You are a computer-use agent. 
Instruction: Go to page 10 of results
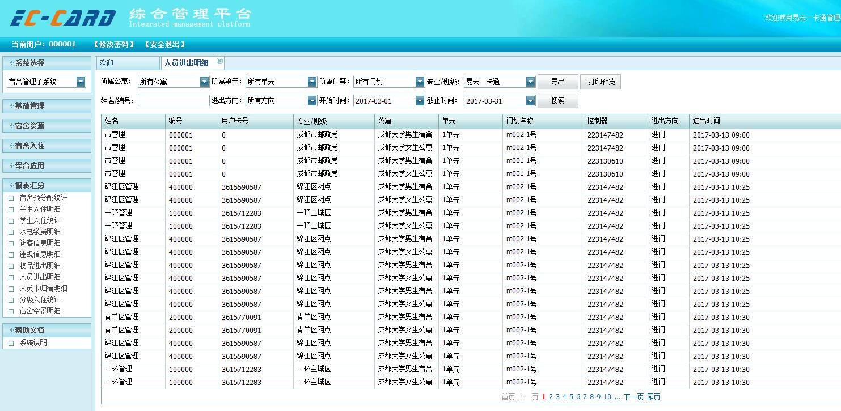click(x=607, y=397)
